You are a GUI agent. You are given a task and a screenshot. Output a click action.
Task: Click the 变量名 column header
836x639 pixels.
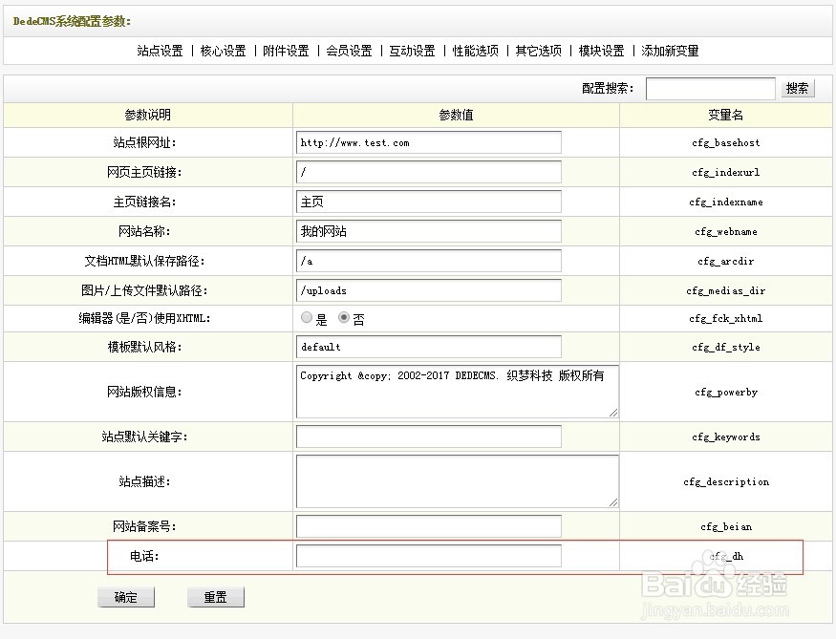[725, 115]
